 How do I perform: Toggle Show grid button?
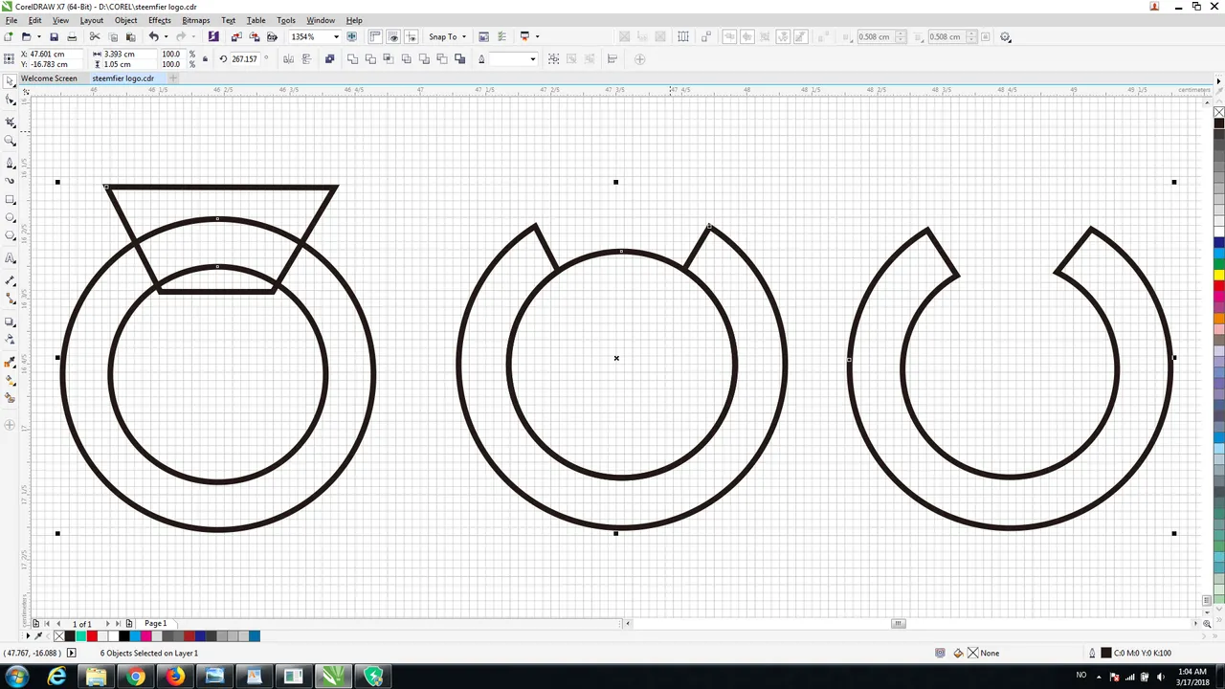[393, 36]
